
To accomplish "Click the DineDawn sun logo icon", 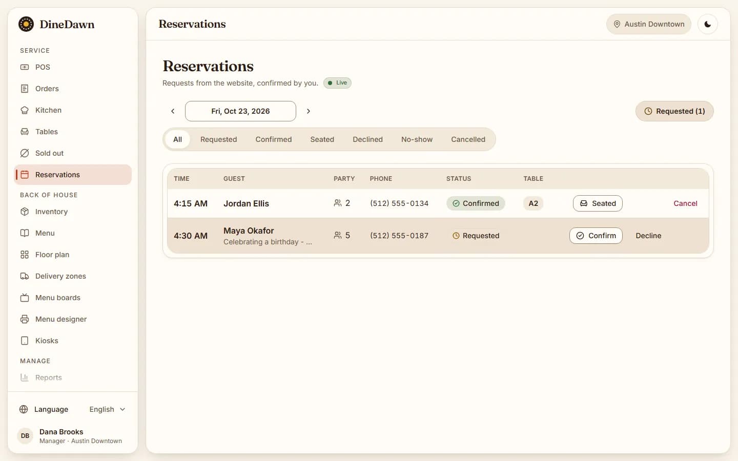I will point(26,24).
